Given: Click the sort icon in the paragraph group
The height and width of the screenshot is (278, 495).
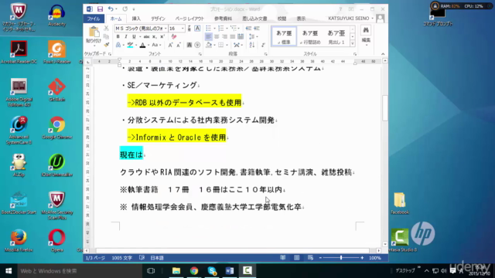Looking at the screenshot, I should tap(252, 45).
